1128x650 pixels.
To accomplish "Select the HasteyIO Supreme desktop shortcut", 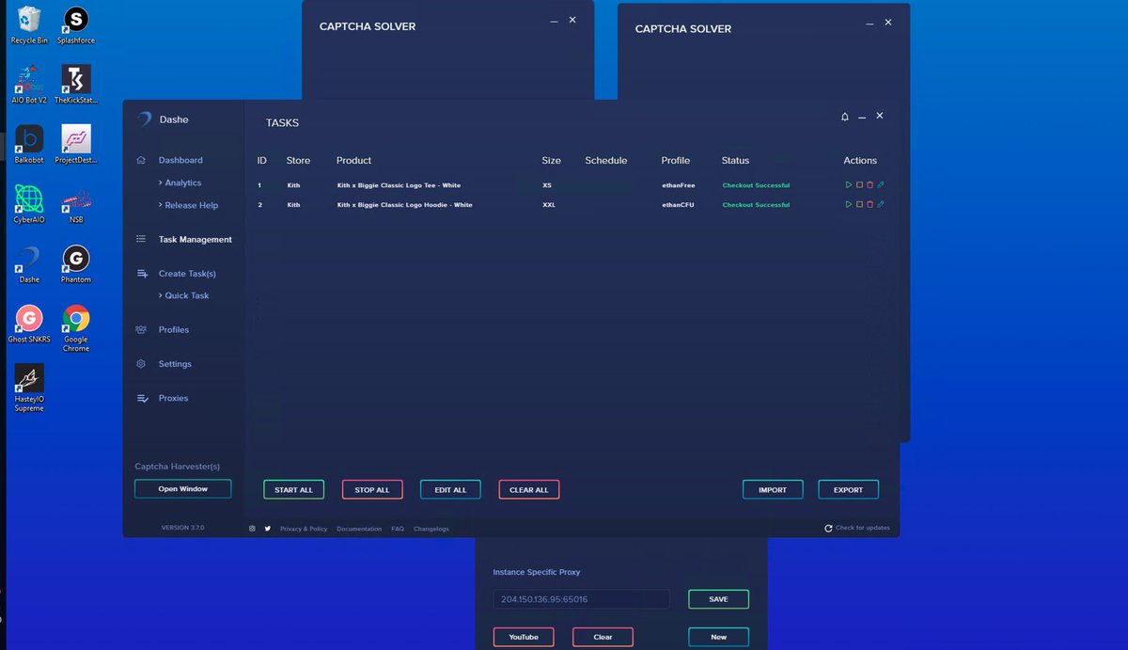I will (x=29, y=388).
